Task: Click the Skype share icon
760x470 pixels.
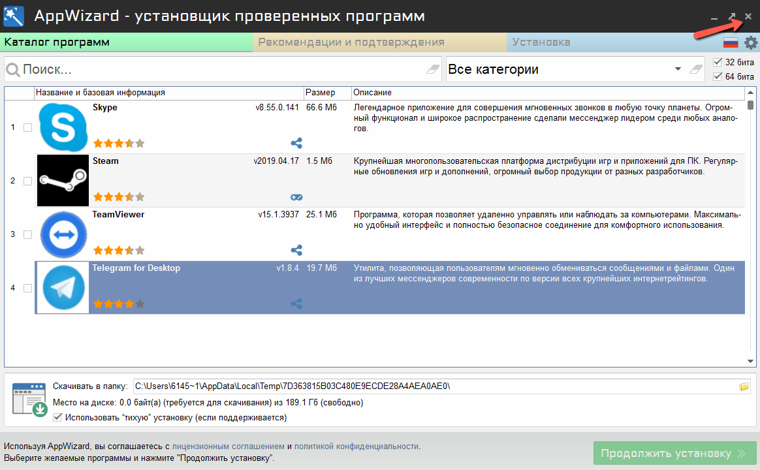Action: (x=296, y=143)
